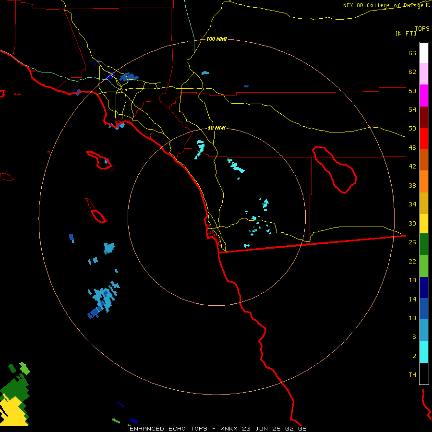Screen dimensions: 432x432
Task: Click the legend value 10
Action: pos(412,318)
